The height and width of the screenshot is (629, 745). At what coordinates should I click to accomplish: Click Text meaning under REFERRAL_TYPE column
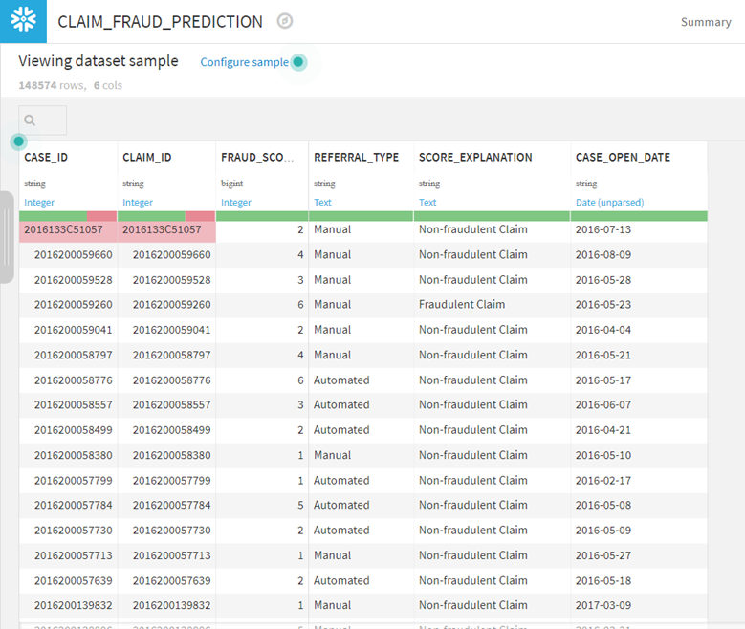(322, 203)
